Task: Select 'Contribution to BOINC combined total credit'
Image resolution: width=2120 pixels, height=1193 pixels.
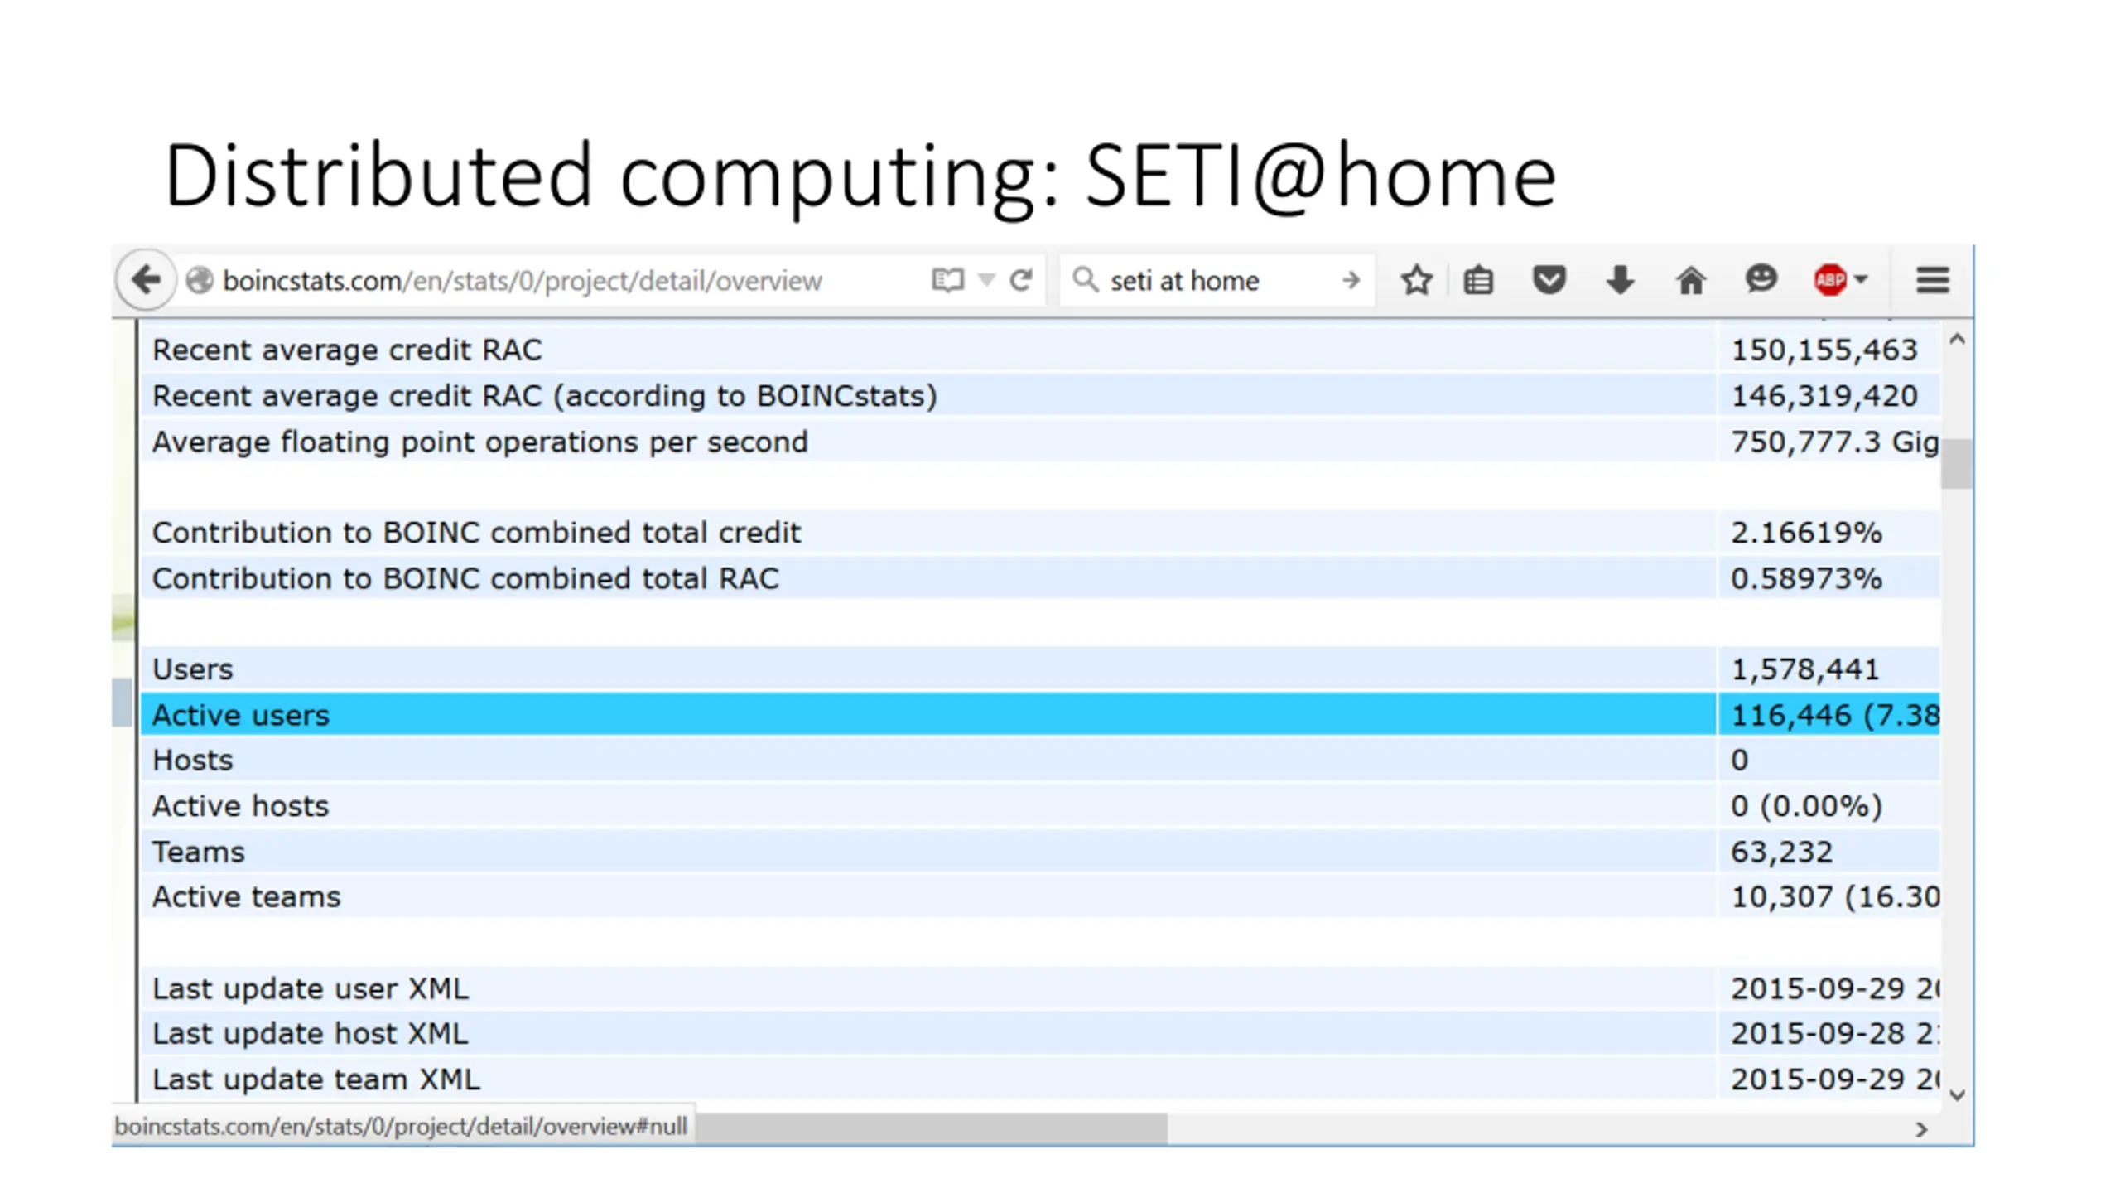Action: point(476,533)
